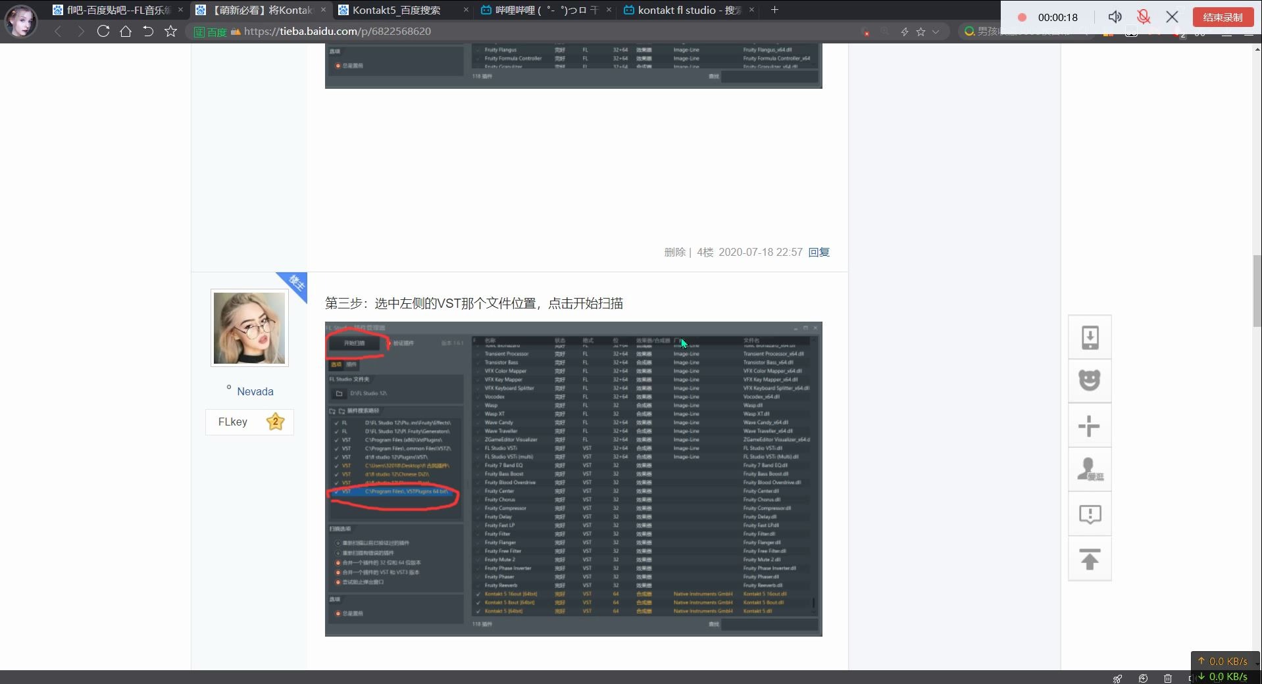The width and height of the screenshot is (1262, 684).
Task: Click the speaker icon in the recording toolbar
Action: (1115, 17)
